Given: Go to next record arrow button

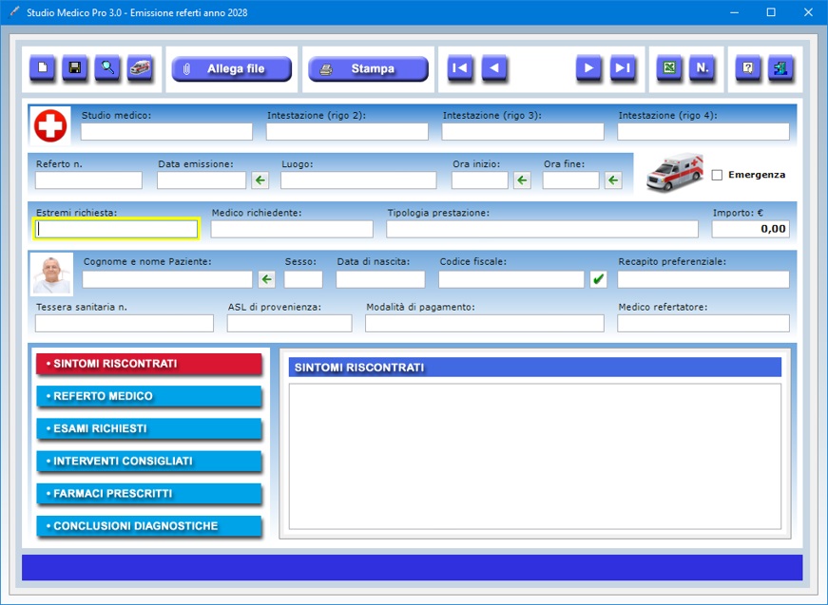Looking at the screenshot, I should (588, 68).
